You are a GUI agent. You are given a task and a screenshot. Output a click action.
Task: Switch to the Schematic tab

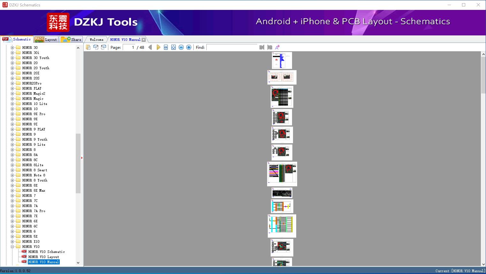point(16,39)
